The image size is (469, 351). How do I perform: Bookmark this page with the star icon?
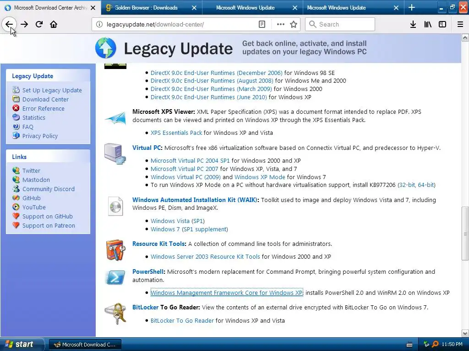click(294, 25)
